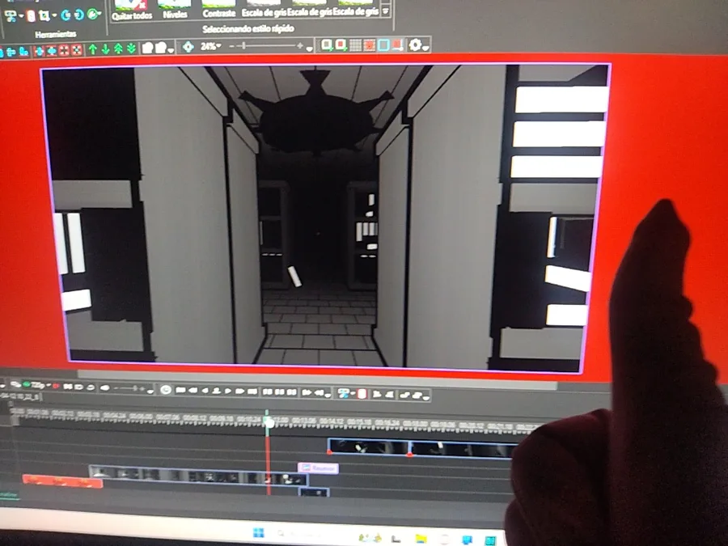Open the Windows Start menu
The height and width of the screenshot is (546, 728).
tap(259, 531)
